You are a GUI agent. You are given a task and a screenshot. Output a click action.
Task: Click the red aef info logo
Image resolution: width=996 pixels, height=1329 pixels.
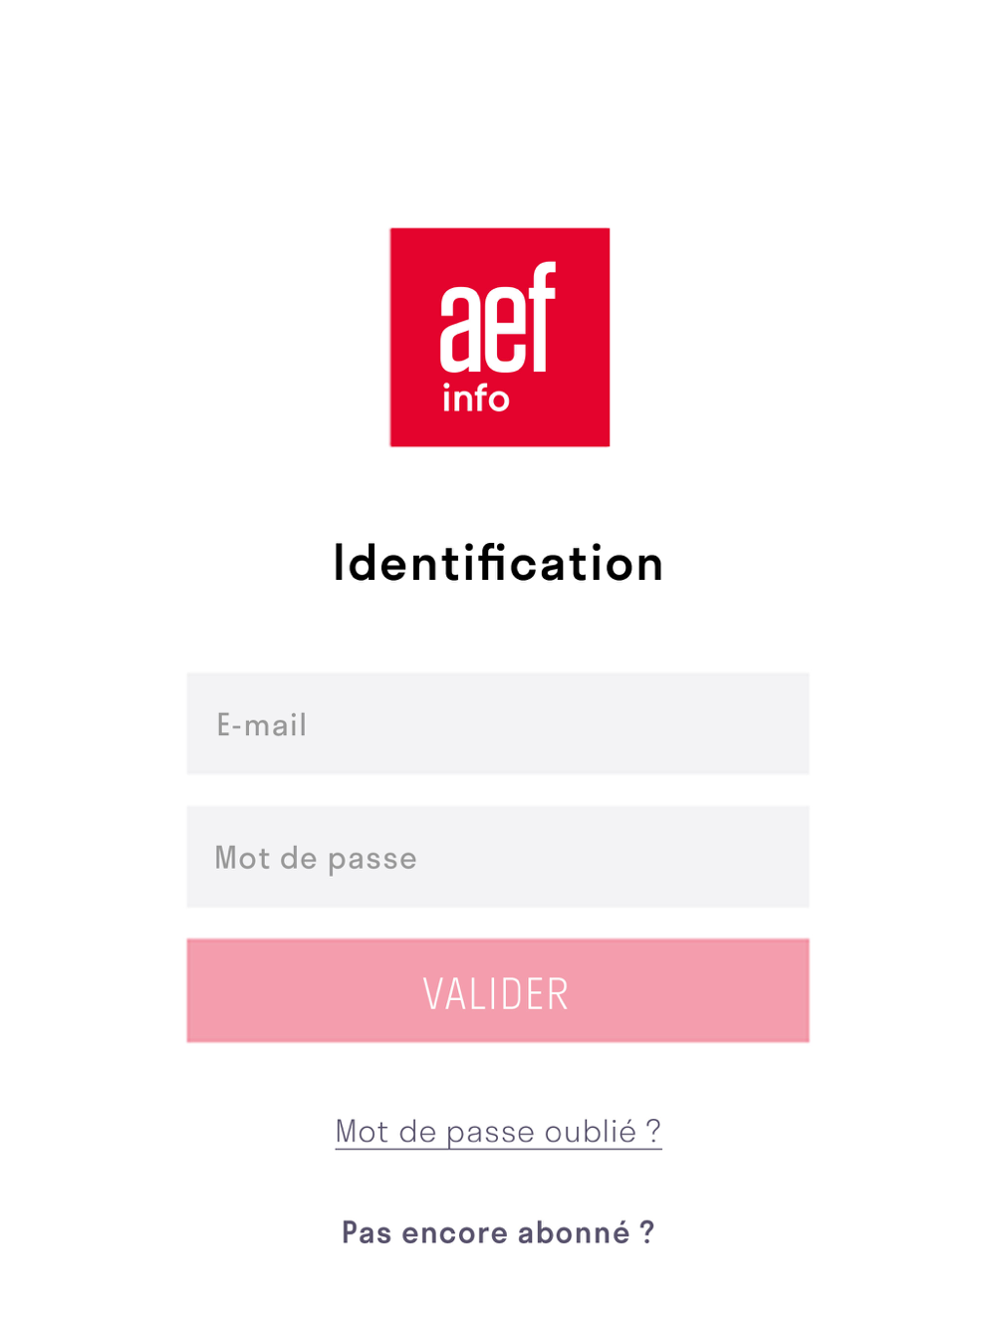tap(499, 337)
